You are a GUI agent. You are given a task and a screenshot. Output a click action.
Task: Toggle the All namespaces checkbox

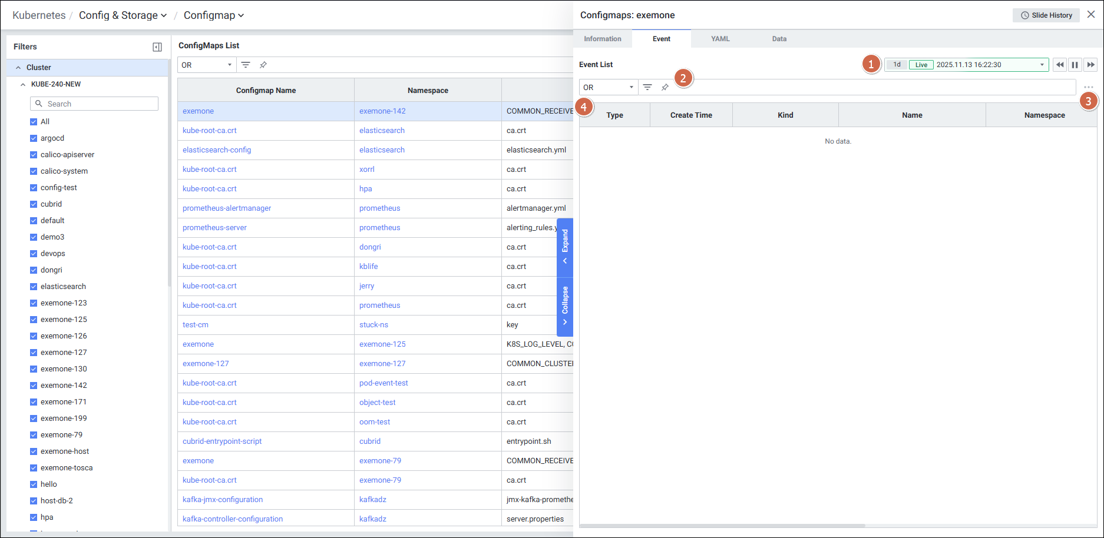(x=34, y=122)
